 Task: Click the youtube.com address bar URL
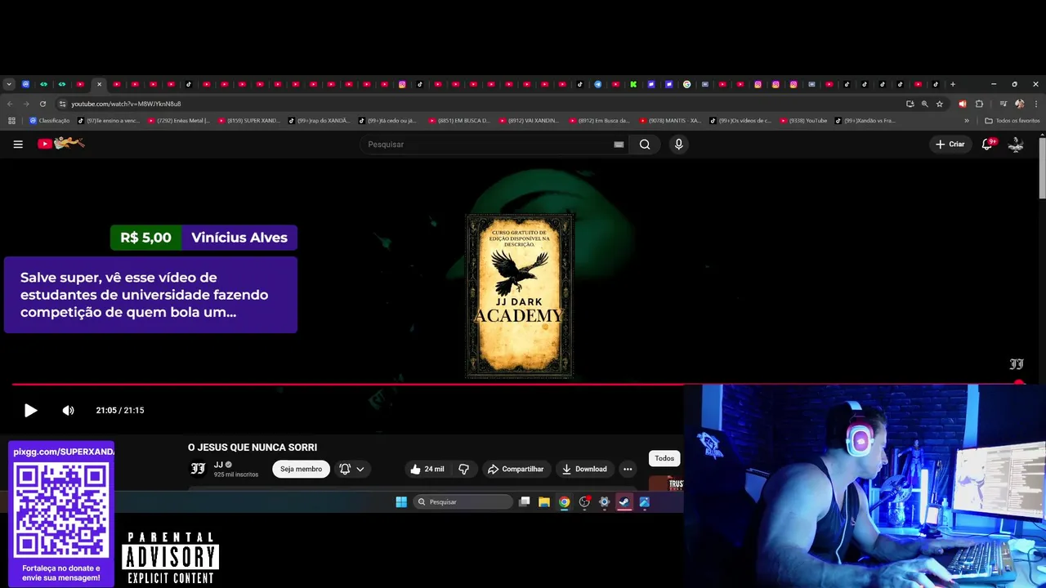(126, 104)
